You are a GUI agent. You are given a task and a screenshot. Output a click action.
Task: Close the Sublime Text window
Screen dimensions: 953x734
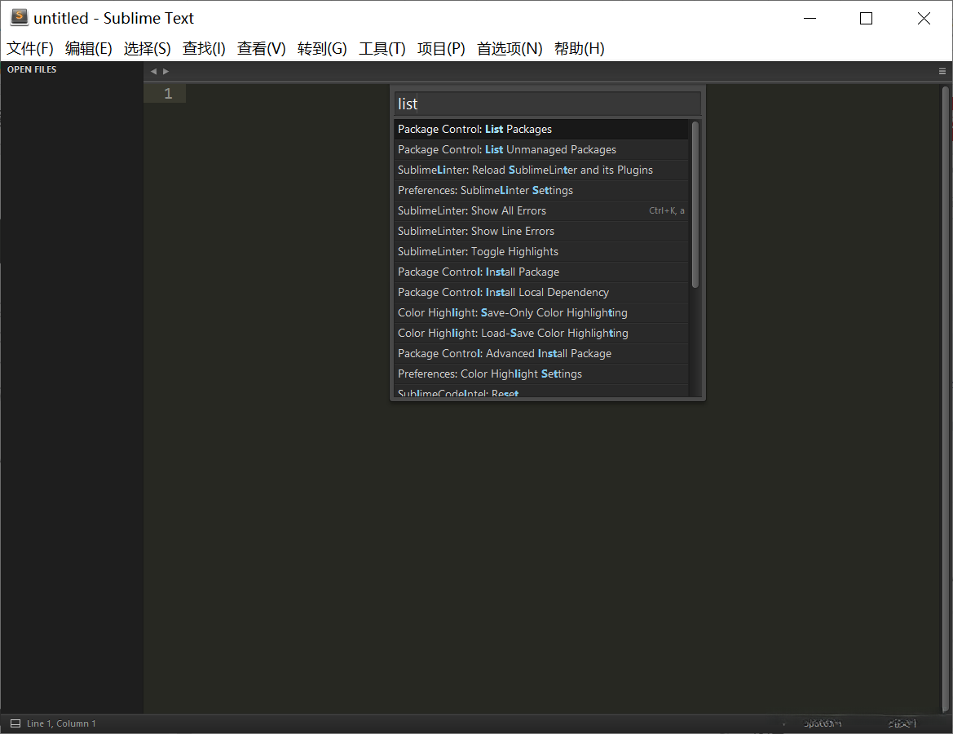[923, 18]
